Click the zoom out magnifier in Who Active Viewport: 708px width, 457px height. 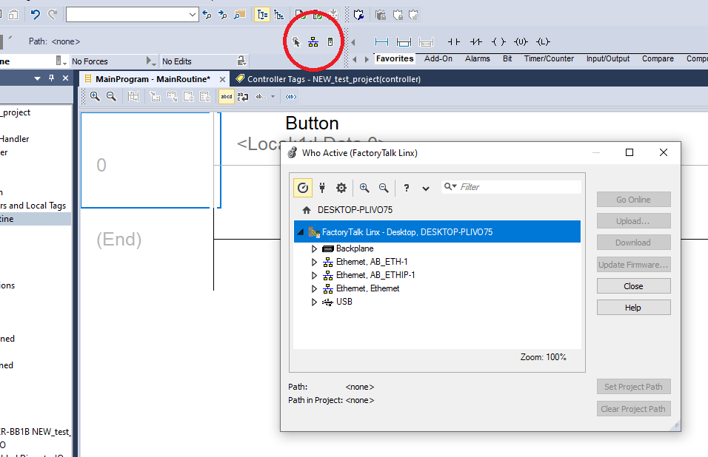[384, 188]
